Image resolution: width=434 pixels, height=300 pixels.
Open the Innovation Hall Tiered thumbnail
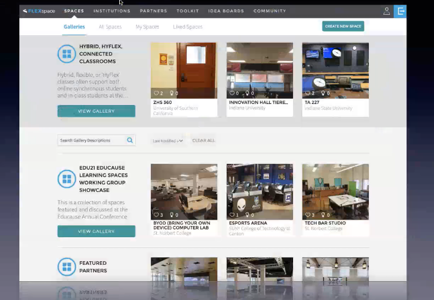[x=260, y=70]
